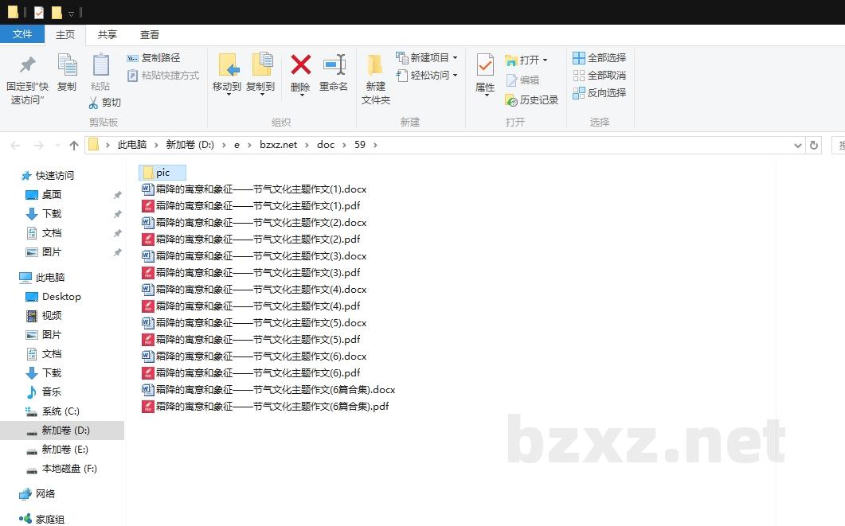Select 系统 (C:) drive in sidebar
The image size is (845, 526).
point(61,411)
